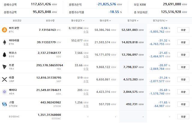Click the Bitcoin BTC coin icon
This screenshot has width=192, height=123.
point(4,30)
